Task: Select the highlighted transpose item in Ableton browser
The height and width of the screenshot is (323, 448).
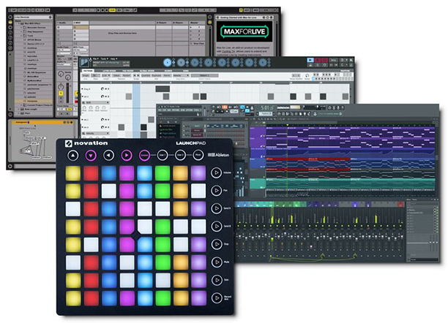Action: point(34,101)
